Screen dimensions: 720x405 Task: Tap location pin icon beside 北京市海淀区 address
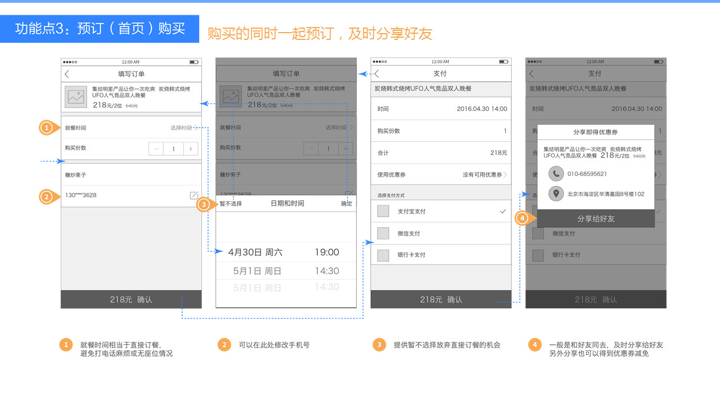pos(556,193)
